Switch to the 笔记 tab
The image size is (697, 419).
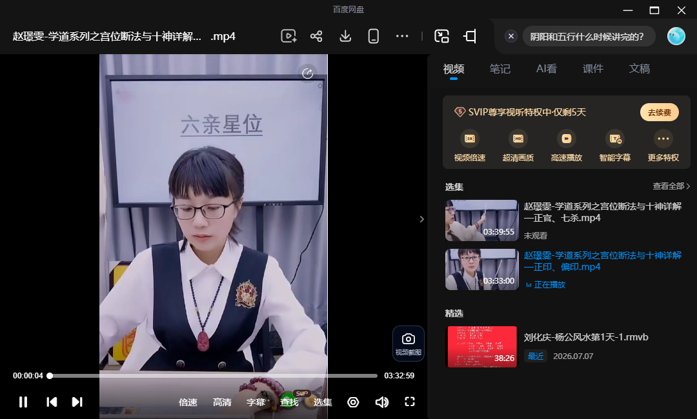[500, 69]
